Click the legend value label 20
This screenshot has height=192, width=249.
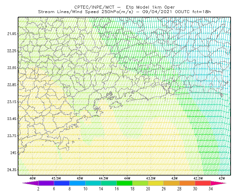148,189
